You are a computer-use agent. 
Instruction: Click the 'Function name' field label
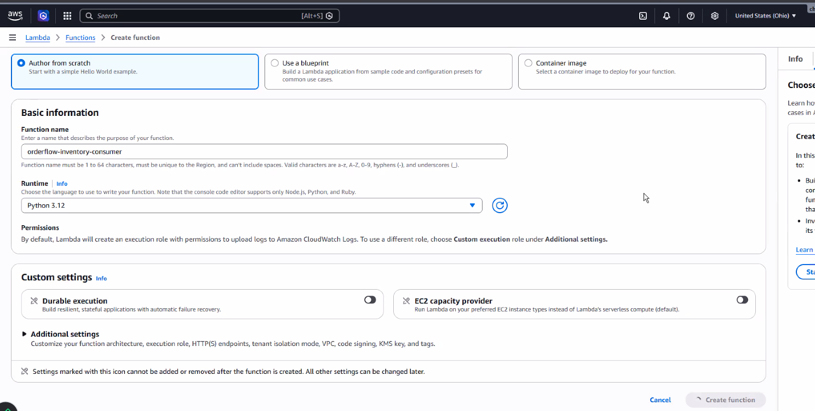[x=45, y=130]
